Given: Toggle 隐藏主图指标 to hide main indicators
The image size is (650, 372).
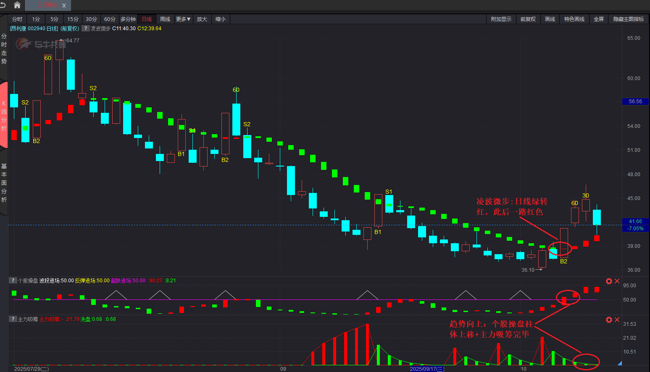Looking at the screenshot, I should point(628,19).
